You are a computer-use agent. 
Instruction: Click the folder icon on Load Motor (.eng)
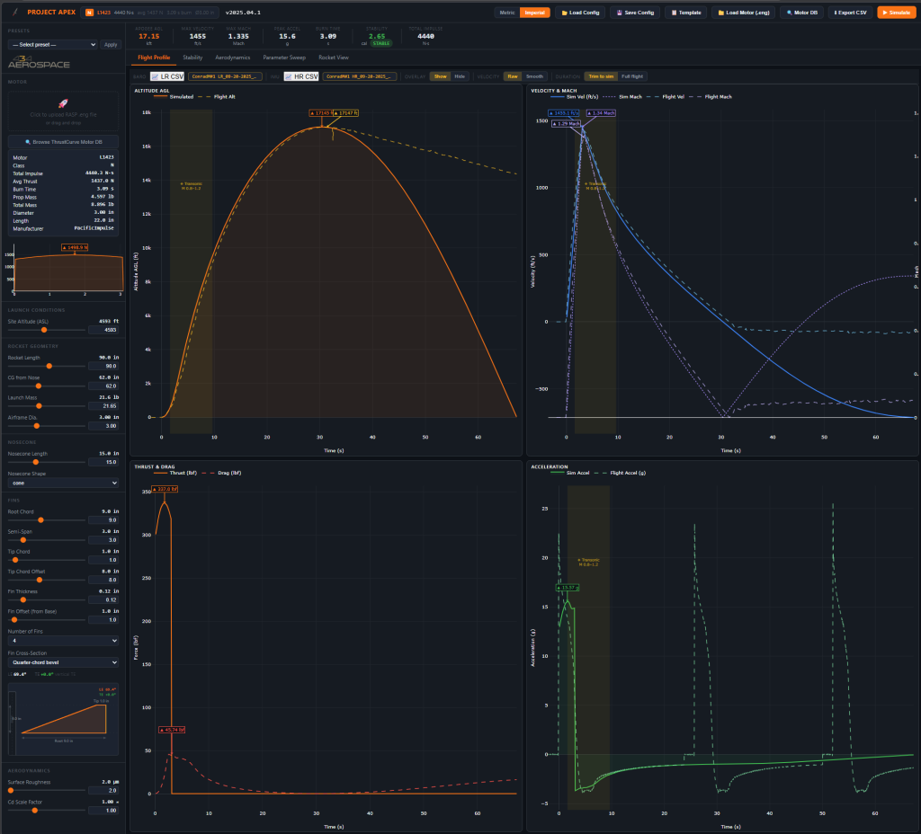click(720, 13)
